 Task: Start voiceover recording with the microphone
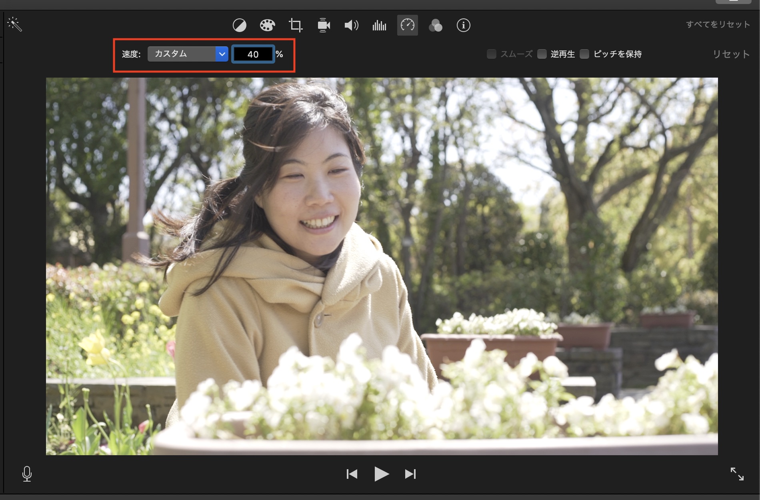point(27,474)
